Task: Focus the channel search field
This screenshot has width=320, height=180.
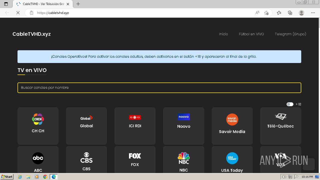Action: 159,88
